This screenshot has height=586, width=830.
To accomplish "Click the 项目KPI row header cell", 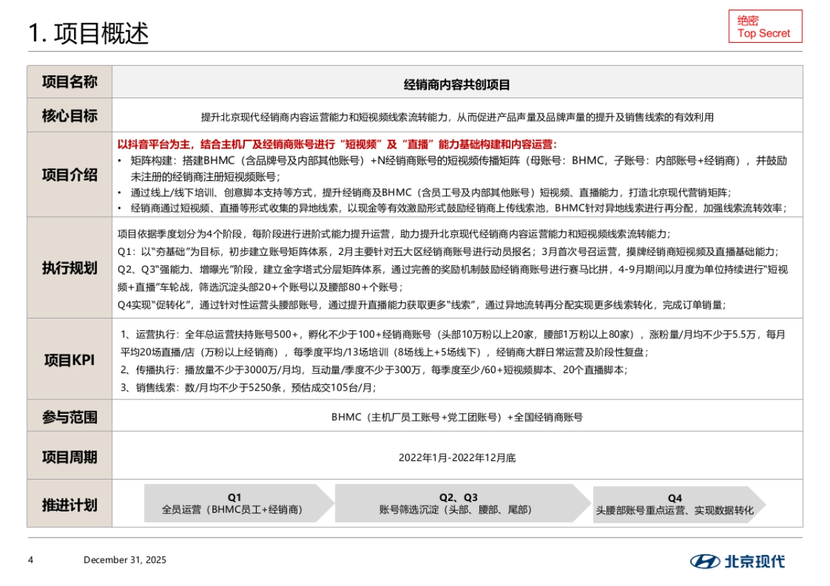I will click(69, 360).
